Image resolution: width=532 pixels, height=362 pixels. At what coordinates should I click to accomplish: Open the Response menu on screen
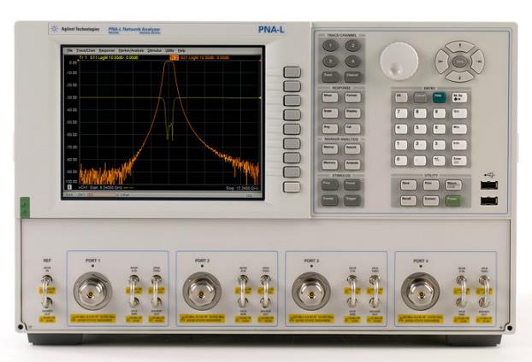[x=107, y=51]
